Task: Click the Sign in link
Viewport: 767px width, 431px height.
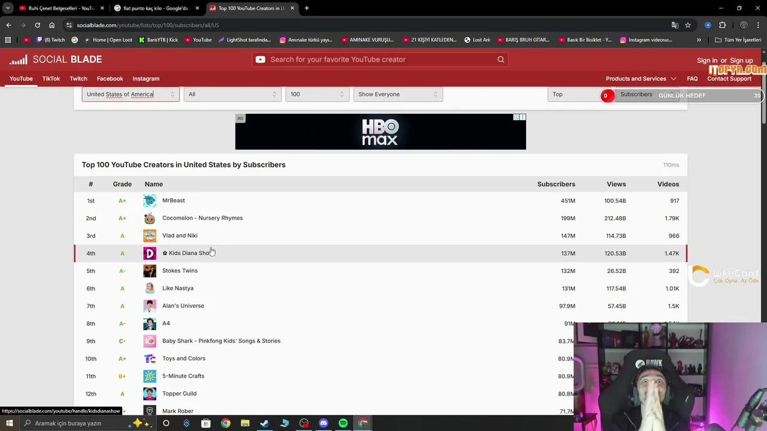Action: tap(707, 60)
